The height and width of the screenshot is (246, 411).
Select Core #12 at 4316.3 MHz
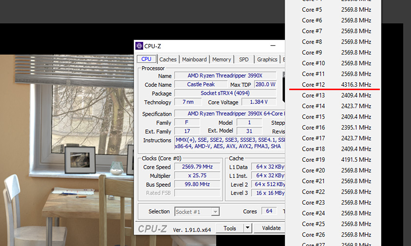coord(333,85)
